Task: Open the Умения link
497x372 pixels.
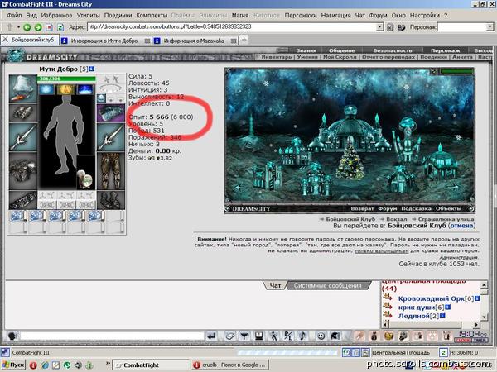Action: click(307, 57)
